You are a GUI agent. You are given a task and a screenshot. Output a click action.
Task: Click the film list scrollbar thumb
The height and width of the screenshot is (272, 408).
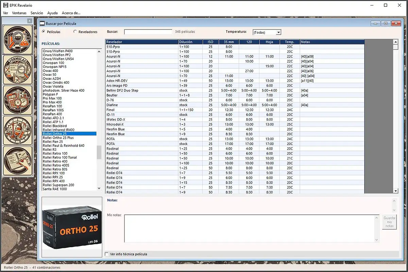coord(99,152)
